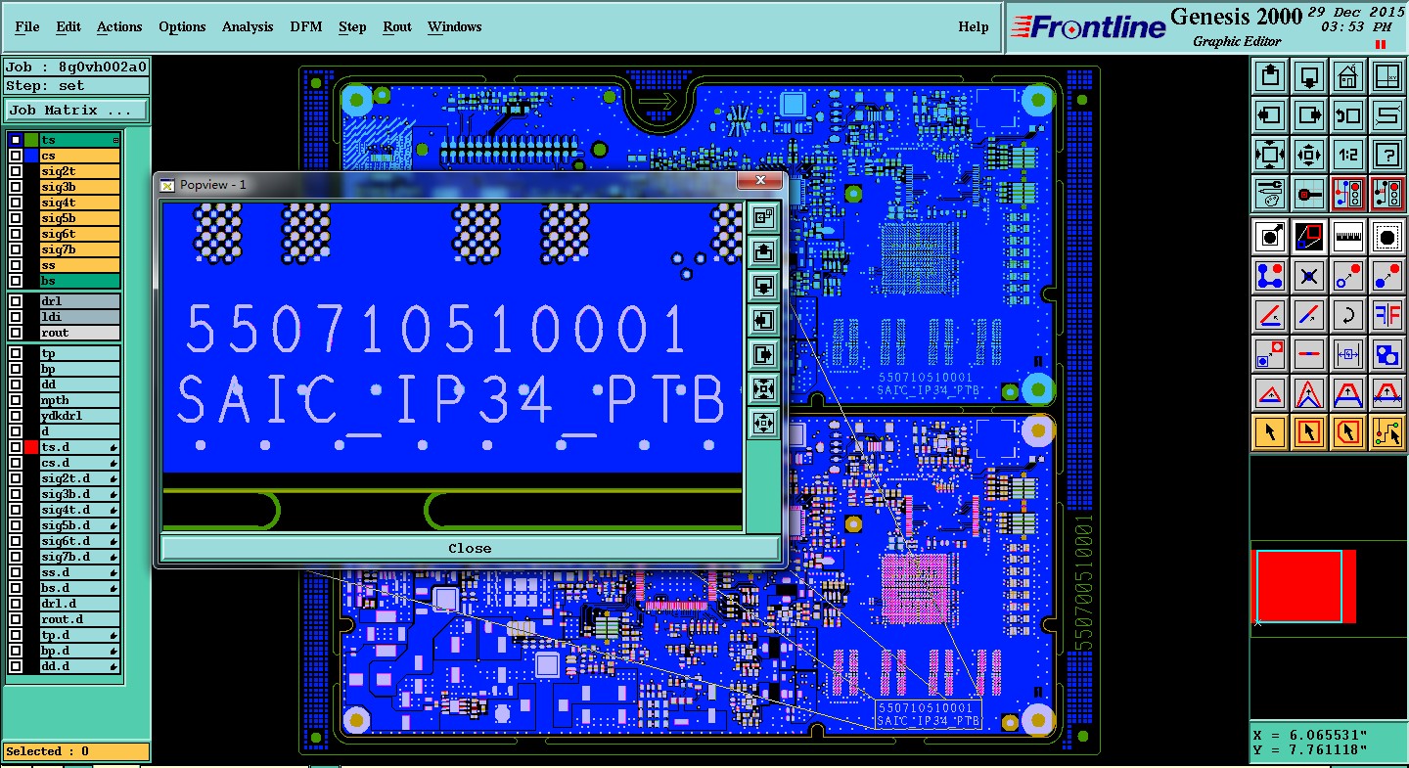The height and width of the screenshot is (768, 1409).
Task: Click the connected blue-red nodes icon
Action: pyautogui.click(x=1270, y=276)
